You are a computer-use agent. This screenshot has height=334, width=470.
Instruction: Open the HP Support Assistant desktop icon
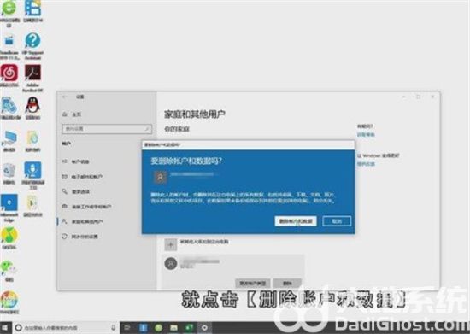coord(32,40)
